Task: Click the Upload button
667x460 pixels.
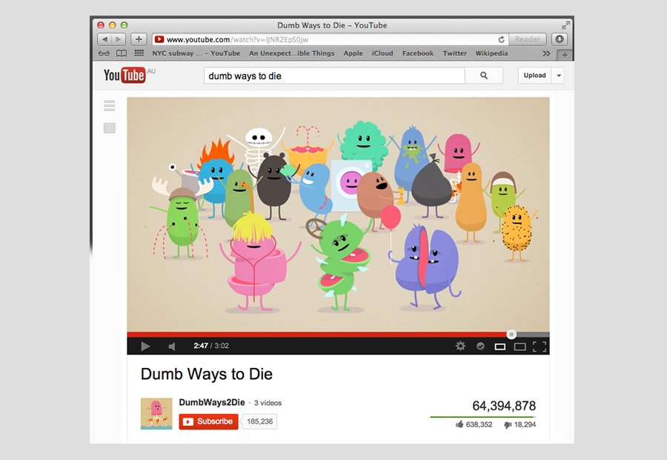Action: tap(534, 76)
